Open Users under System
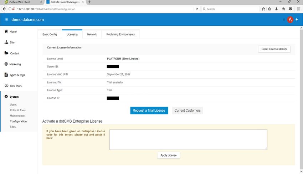The image size is (303, 174). point(13,104)
